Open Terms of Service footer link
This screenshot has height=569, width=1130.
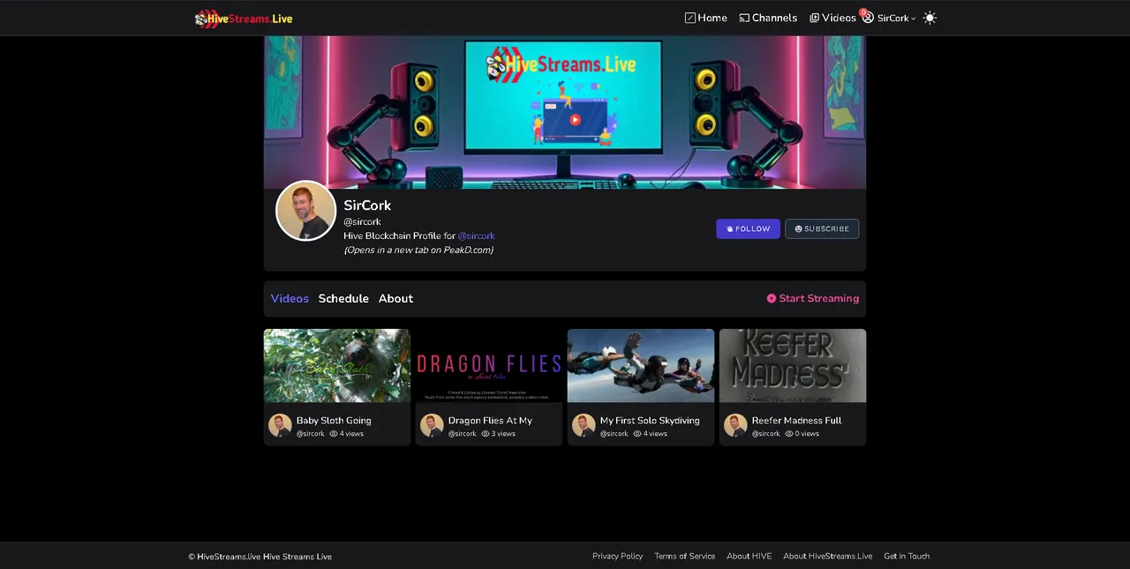(684, 556)
